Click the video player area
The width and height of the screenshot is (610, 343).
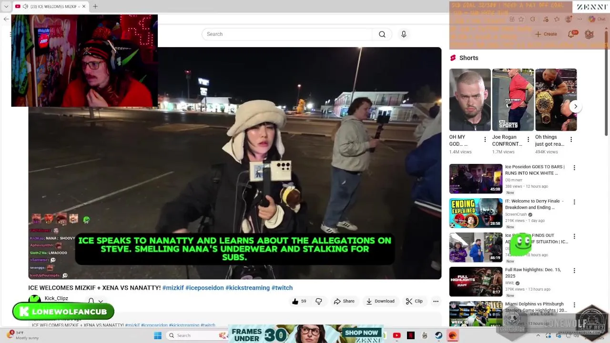pos(235,163)
